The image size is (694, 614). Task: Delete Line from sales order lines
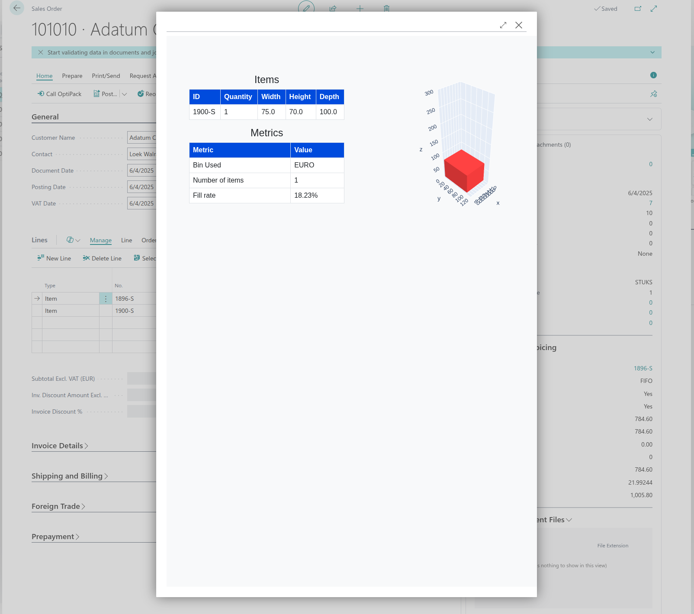102,258
